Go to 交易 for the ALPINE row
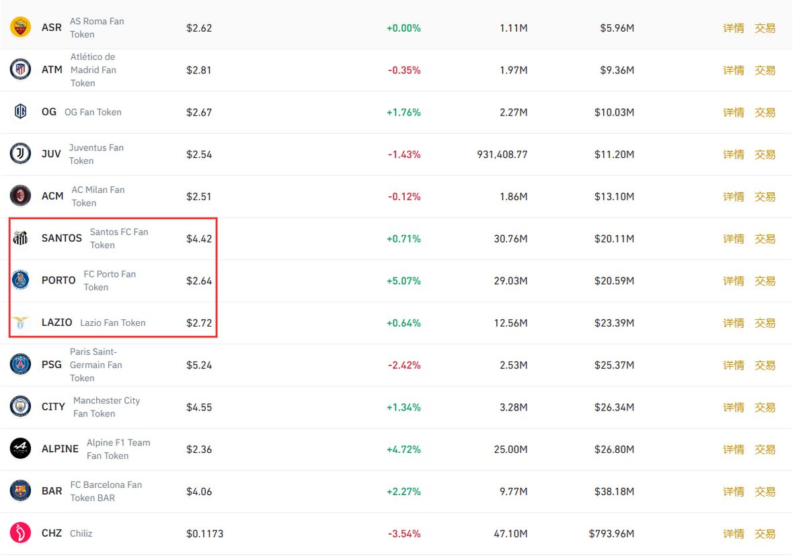The width and height of the screenshot is (807, 557). pos(765,449)
